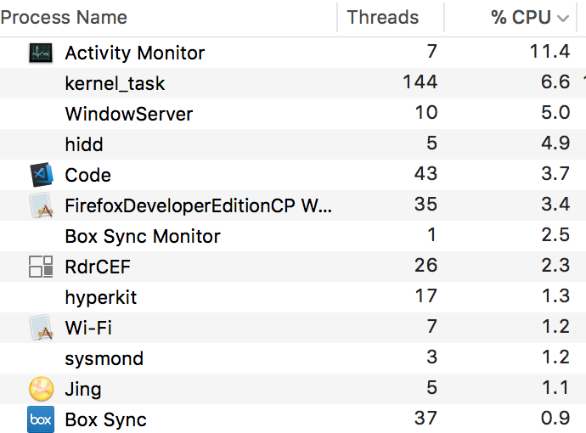Click the 35 threads value for Firefox
This screenshot has width=586, height=433.
[x=425, y=204]
